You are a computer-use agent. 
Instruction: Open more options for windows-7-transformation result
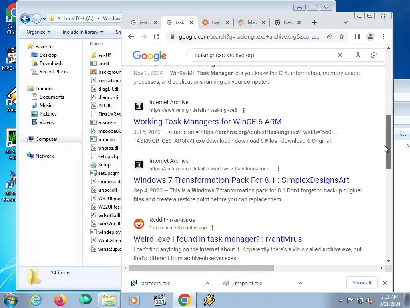(x=279, y=169)
